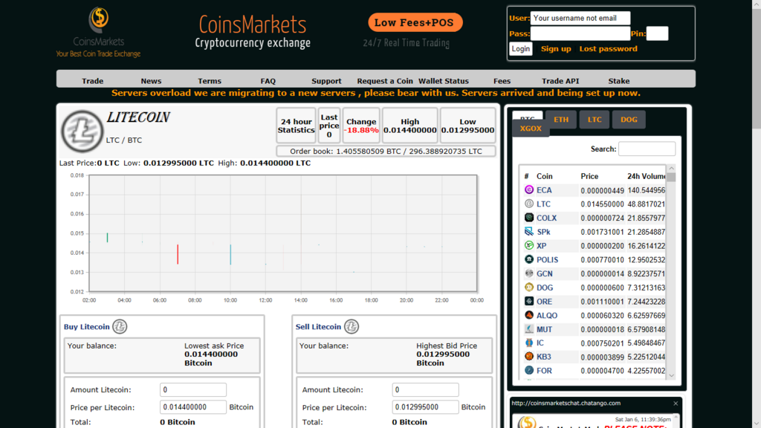
Task: Click the Sign up link
Action: 556,48
